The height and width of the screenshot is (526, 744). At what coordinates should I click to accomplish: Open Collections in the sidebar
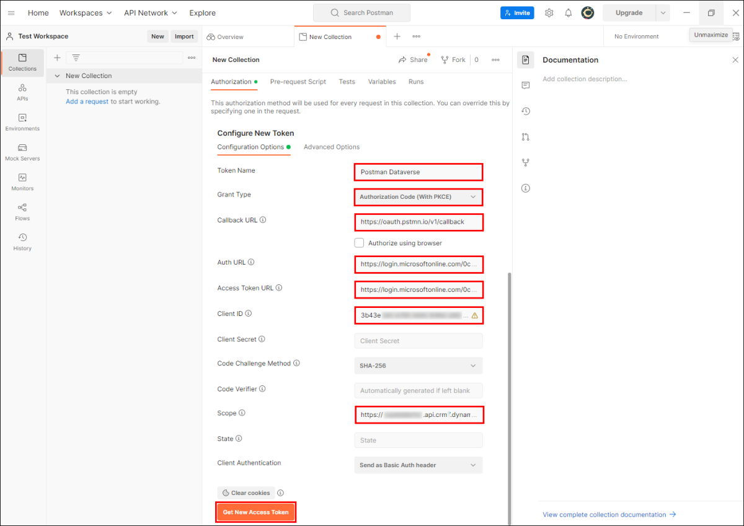(x=22, y=63)
